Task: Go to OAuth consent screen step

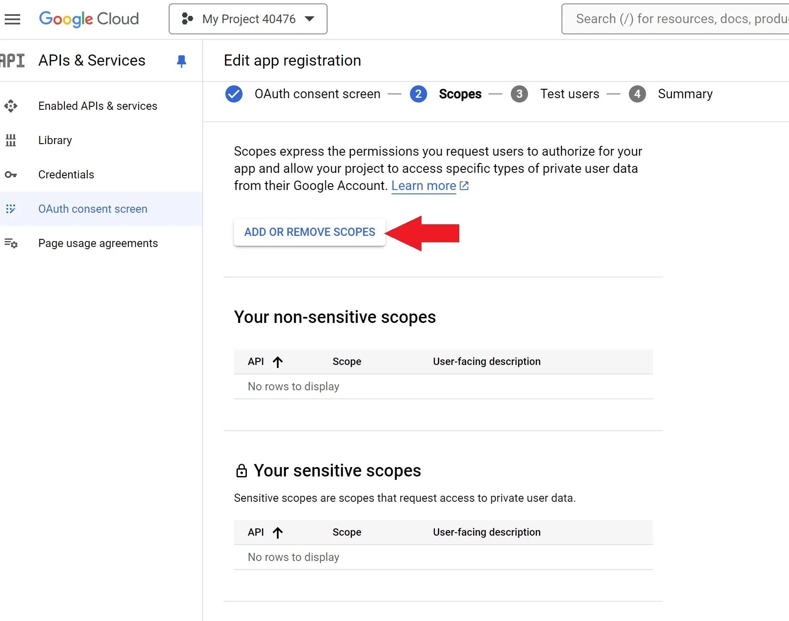Action: (x=317, y=94)
